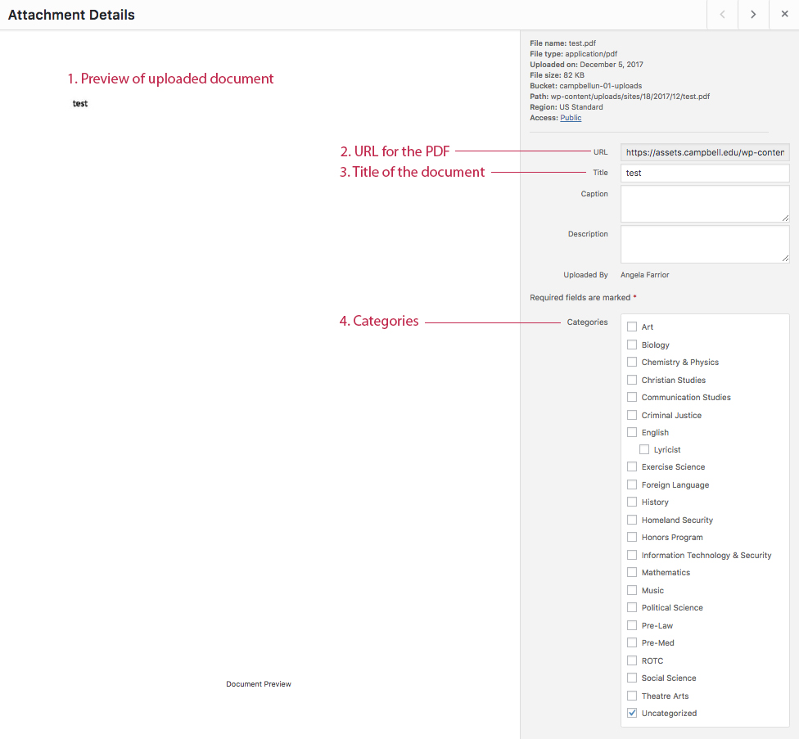Click in the Caption textarea
The image size is (799, 739).
[705, 204]
